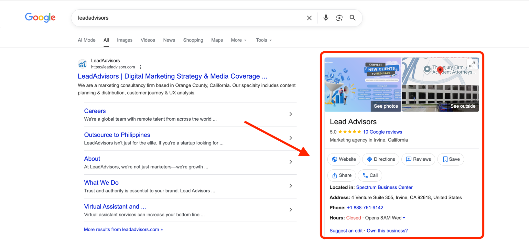This screenshot has height=240, width=529.
Task: Open the More search categories dropdown
Action: click(238, 40)
